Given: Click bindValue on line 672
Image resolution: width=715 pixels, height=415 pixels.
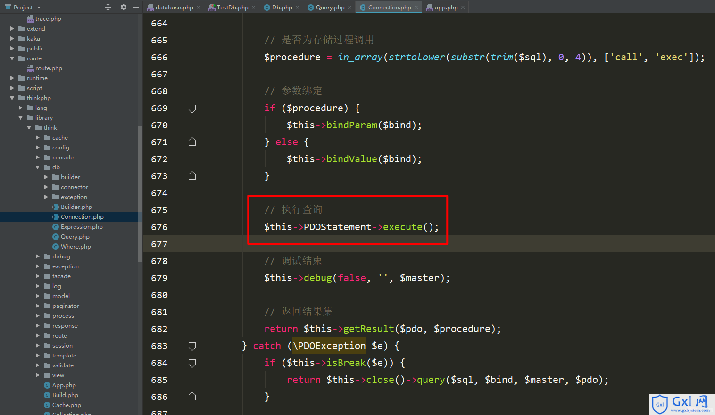Looking at the screenshot, I should click(352, 159).
